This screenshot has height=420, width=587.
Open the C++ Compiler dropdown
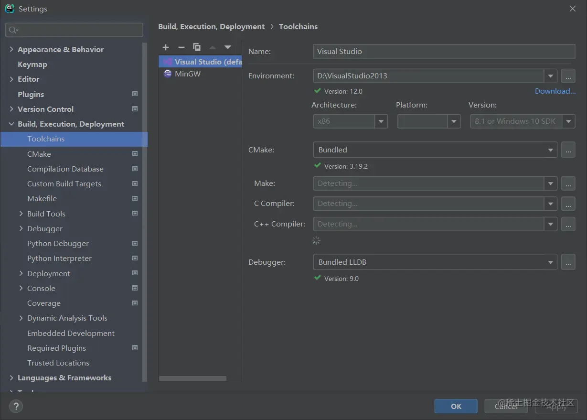point(551,224)
